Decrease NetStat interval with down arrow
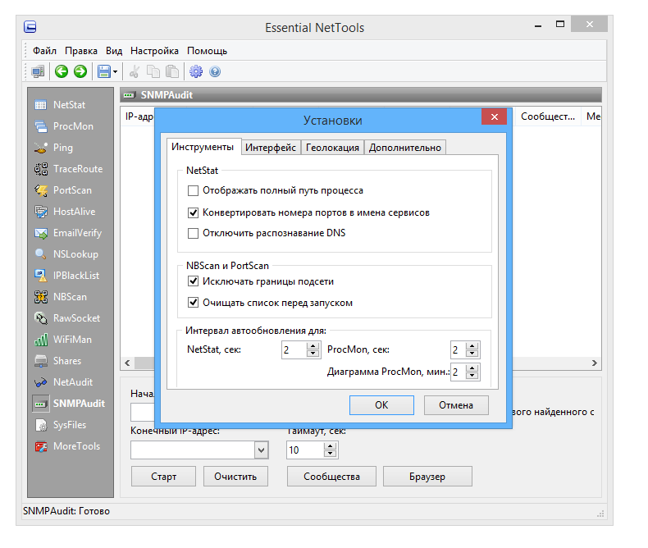The width and height of the screenshot is (648, 548). pos(313,354)
